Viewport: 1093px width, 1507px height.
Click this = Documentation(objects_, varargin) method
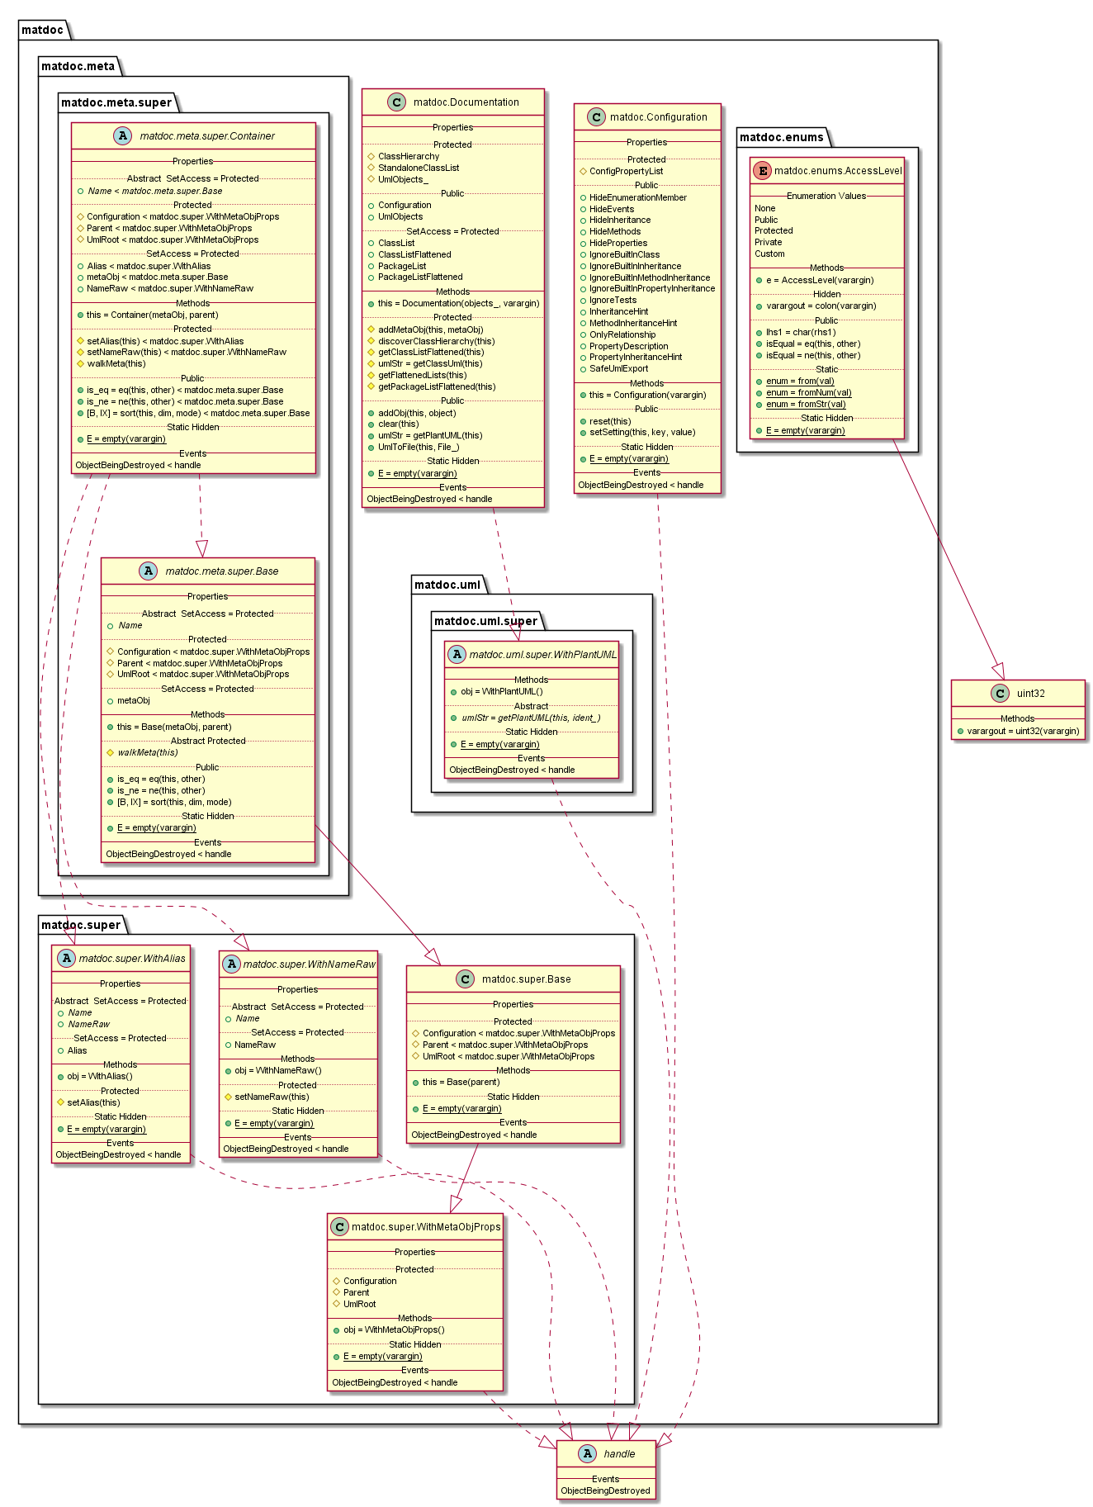click(459, 304)
